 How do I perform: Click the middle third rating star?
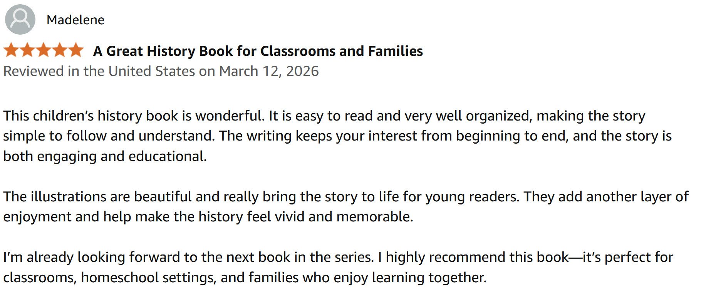click(44, 50)
